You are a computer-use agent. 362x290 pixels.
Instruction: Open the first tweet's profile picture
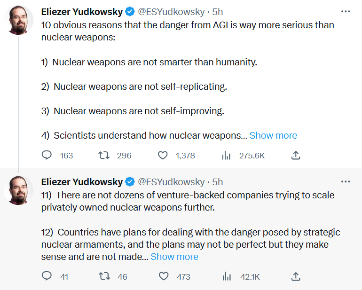(x=18, y=21)
